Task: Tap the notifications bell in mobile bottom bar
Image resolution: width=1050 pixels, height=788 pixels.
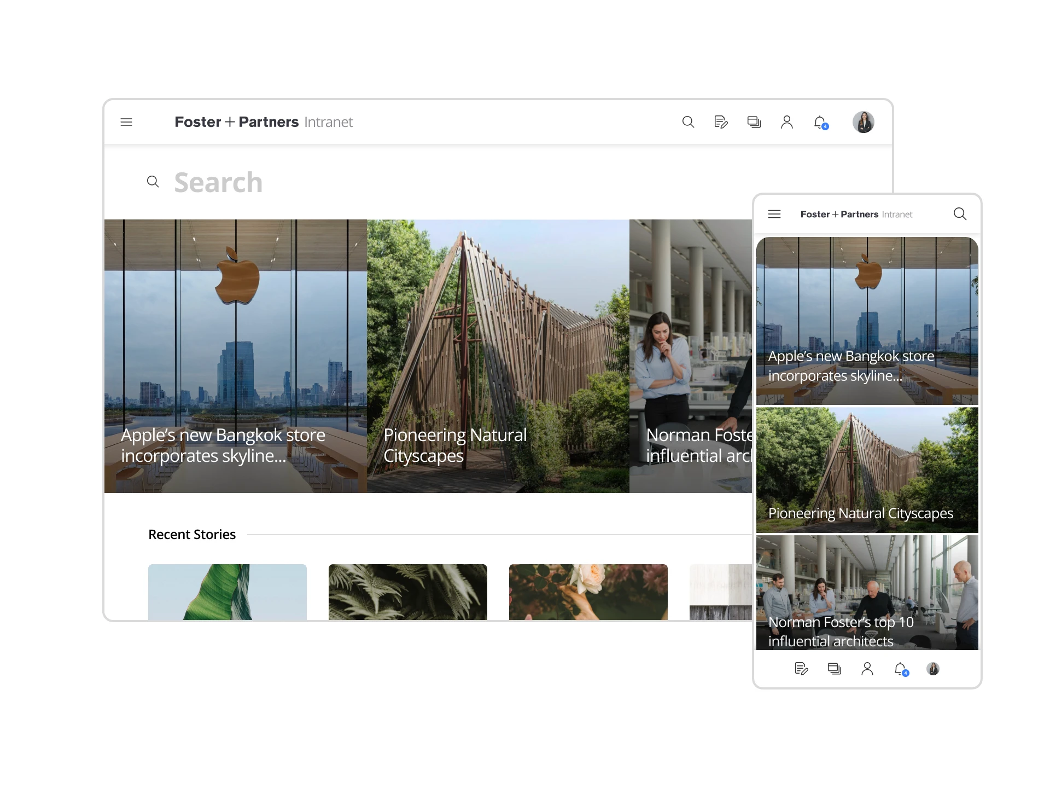Action: tap(901, 669)
